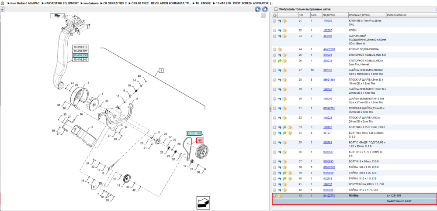Toggle selection circle for row 27
This screenshot has height=211, width=437.
click(x=275, y=70)
